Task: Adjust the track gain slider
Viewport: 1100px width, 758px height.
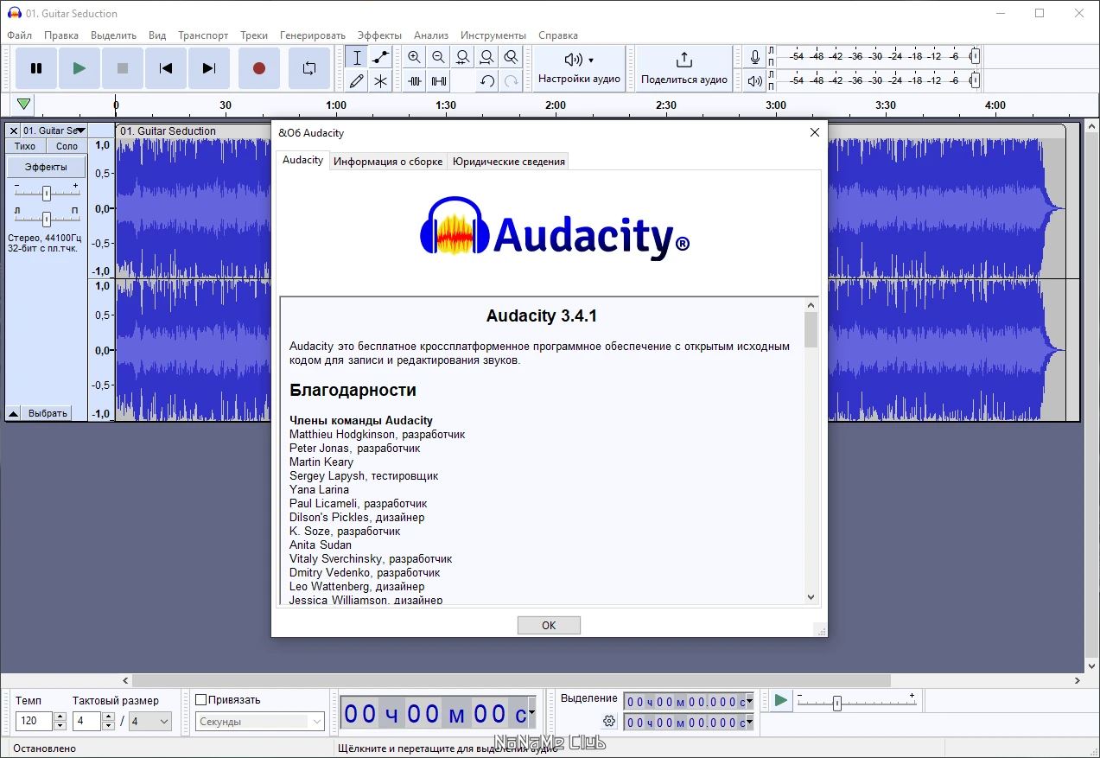Action: click(47, 193)
